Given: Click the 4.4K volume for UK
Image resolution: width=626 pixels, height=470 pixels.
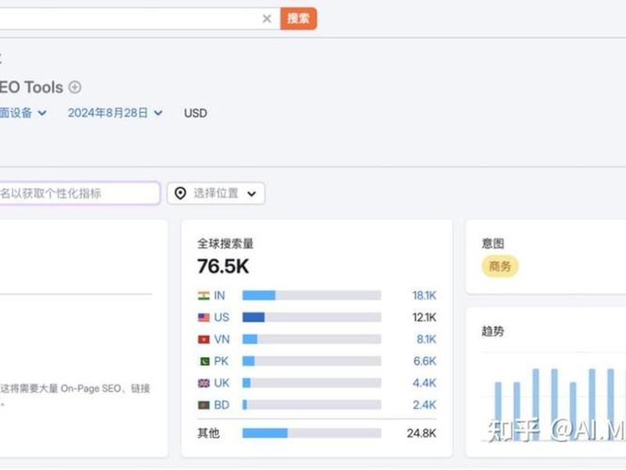Looking at the screenshot, I should coord(424,383).
